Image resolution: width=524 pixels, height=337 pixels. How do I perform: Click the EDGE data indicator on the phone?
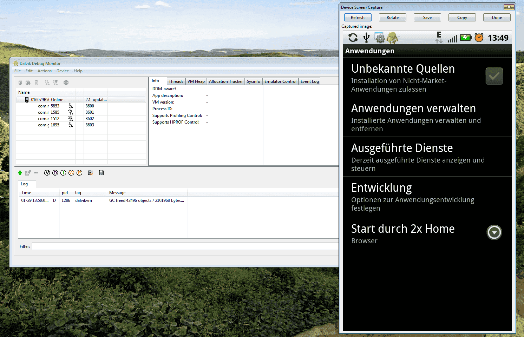pos(439,38)
